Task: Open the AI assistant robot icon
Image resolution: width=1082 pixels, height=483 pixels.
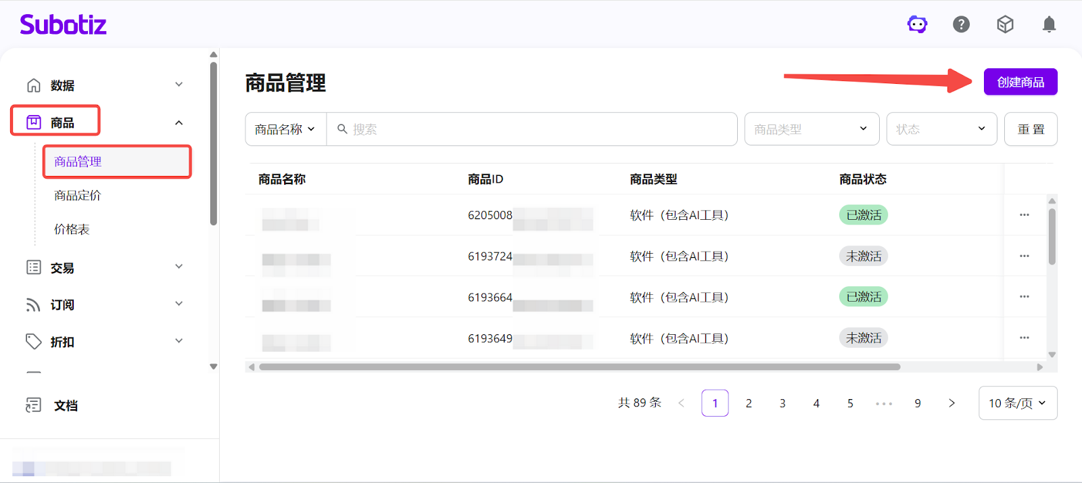Action: pos(917,25)
